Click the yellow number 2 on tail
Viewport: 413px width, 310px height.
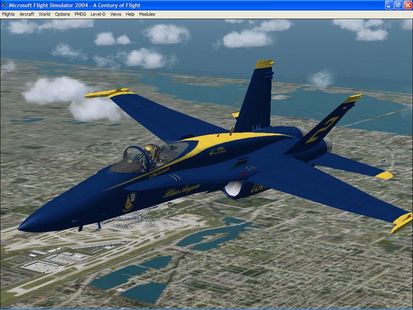[321, 129]
